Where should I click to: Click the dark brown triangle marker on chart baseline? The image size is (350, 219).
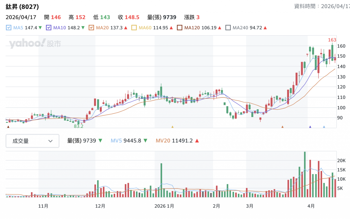coord(8,127)
